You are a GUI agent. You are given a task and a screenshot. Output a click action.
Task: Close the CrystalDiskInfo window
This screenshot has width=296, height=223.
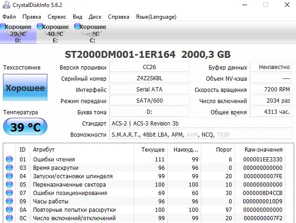click(x=287, y=5)
